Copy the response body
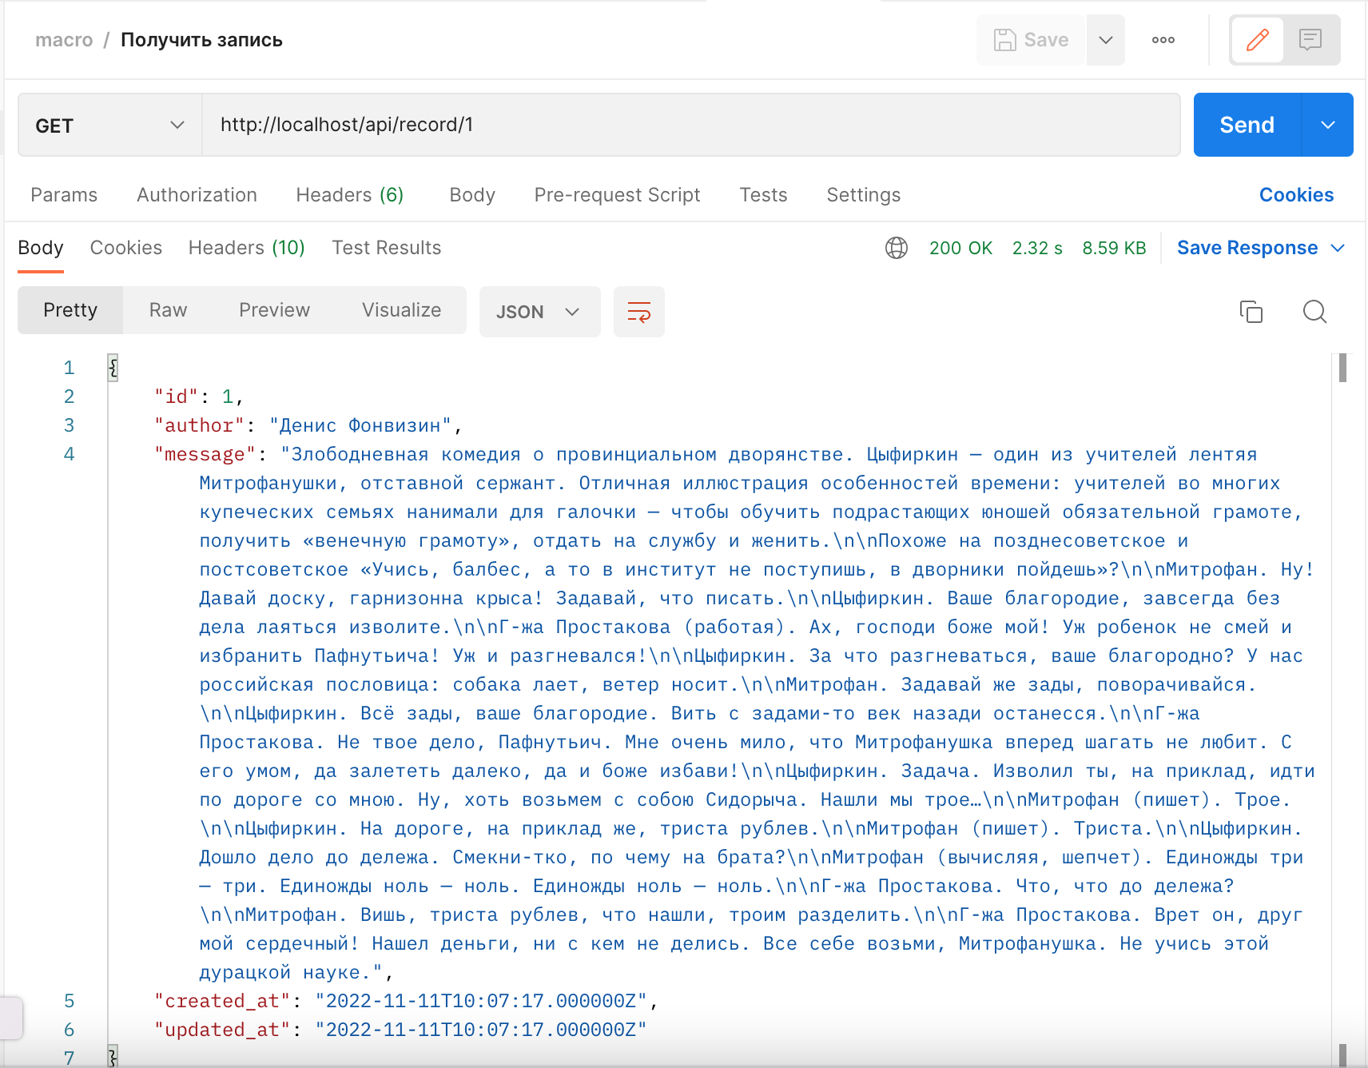This screenshot has width=1368, height=1068. [x=1251, y=312]
